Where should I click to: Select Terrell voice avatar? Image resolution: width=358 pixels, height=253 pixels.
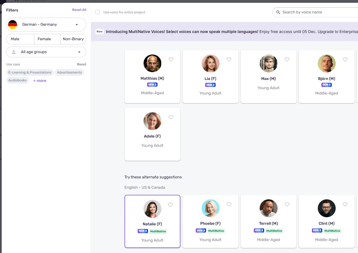[269, 208]
